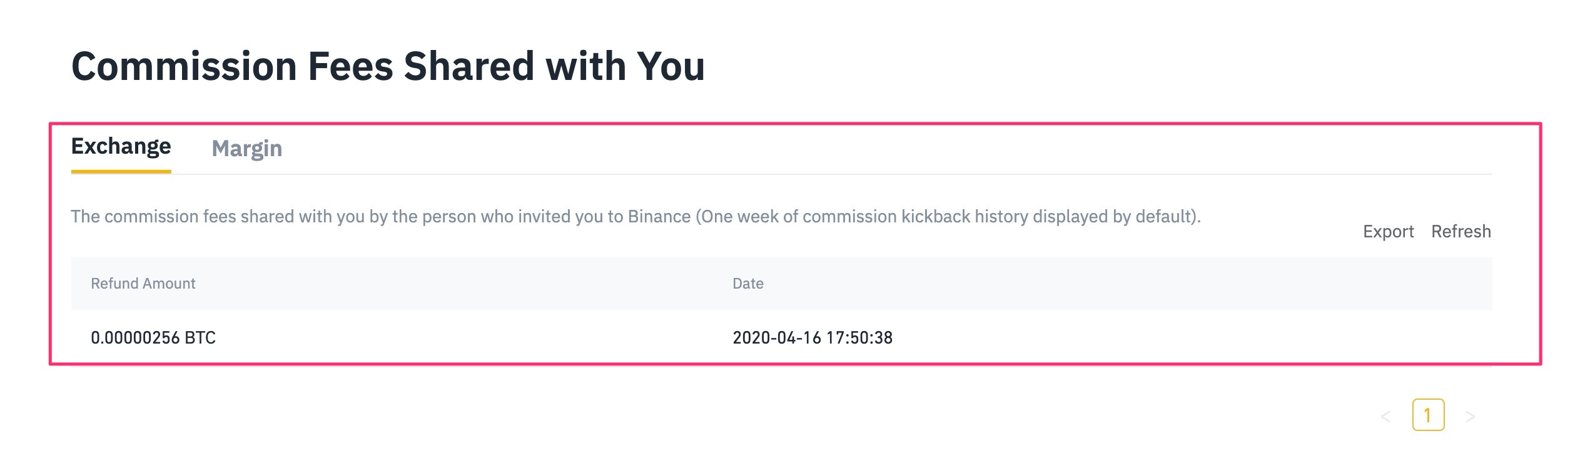Click the Commission Fees Shared with You heading
1580x471 pixels.
tap(388, 66)
